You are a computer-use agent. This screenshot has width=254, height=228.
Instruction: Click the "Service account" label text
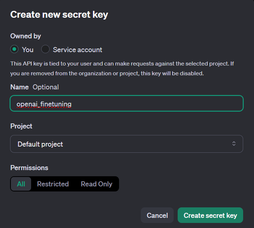(77, 50)
